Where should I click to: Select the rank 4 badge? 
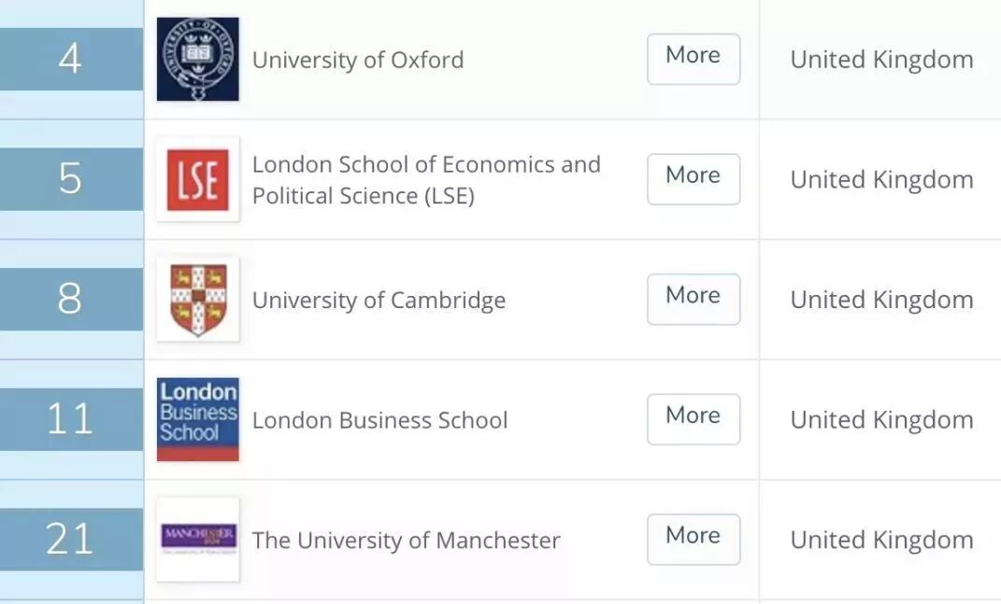(71, 59)
